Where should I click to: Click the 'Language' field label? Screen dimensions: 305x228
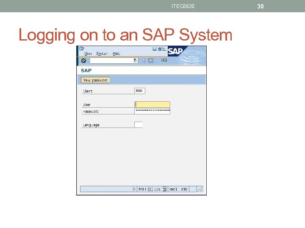pos(91,125)
